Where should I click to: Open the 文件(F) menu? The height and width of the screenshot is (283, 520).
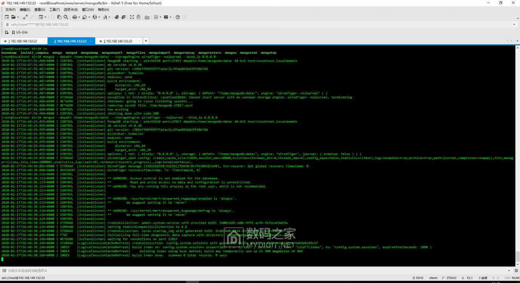[x=11, y=9]
